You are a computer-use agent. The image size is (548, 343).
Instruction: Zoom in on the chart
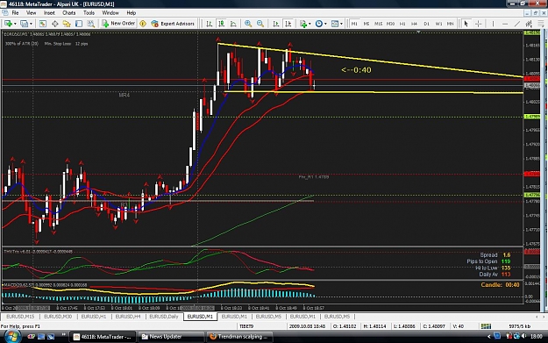pyautogui.click(x=248, y=24)
